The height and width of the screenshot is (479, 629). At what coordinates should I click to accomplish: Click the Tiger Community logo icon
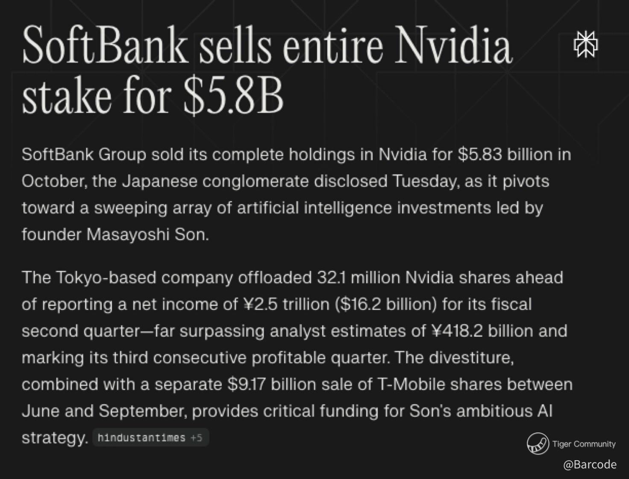point(538,444)
